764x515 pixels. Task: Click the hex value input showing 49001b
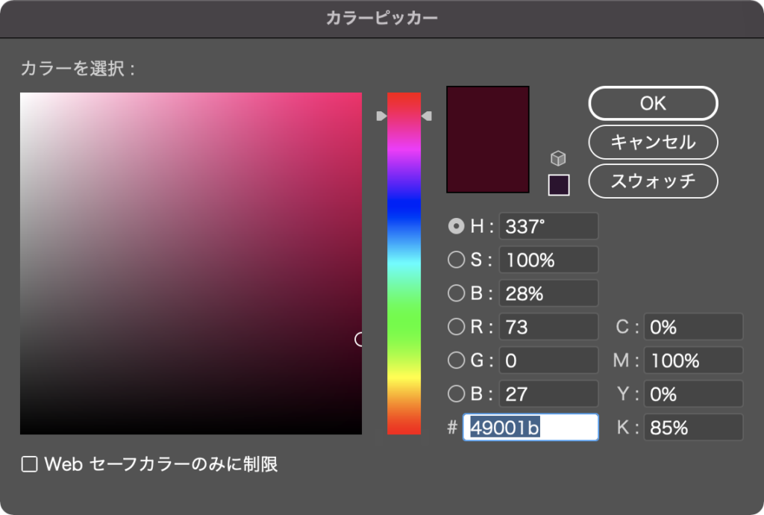[x=530, y=428]
